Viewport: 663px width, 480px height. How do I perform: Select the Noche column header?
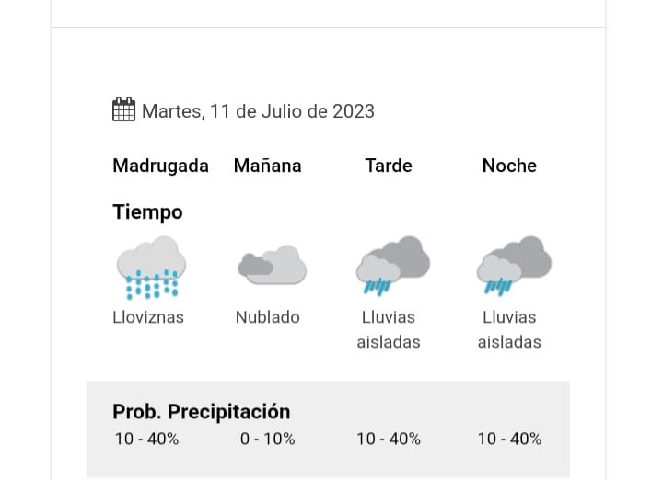[509, 166]
